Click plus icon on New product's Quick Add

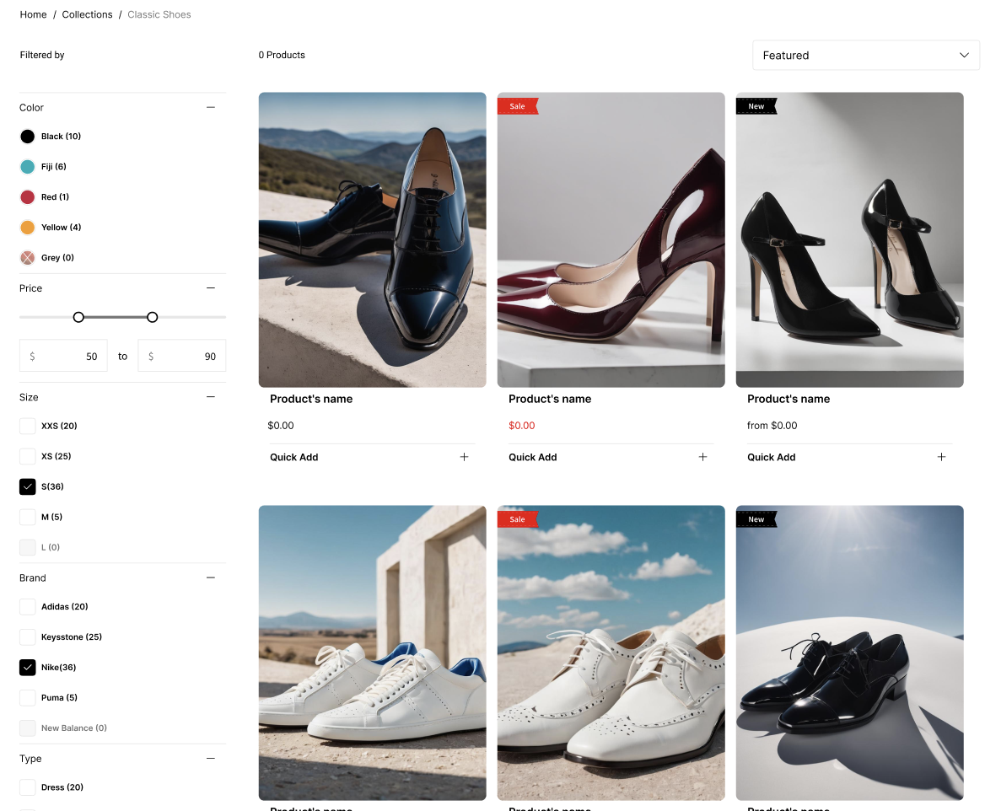coord(941,457)
